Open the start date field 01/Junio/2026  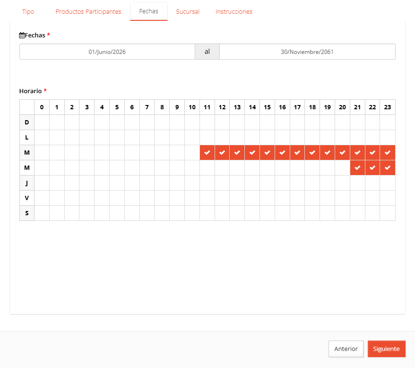point(107,52)
